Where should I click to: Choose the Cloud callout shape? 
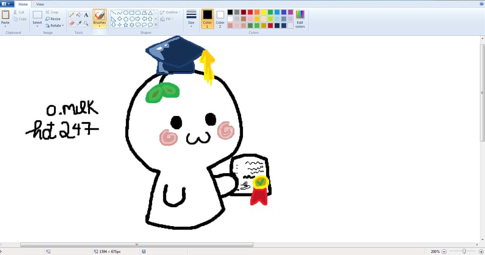[x=150, y=25]
